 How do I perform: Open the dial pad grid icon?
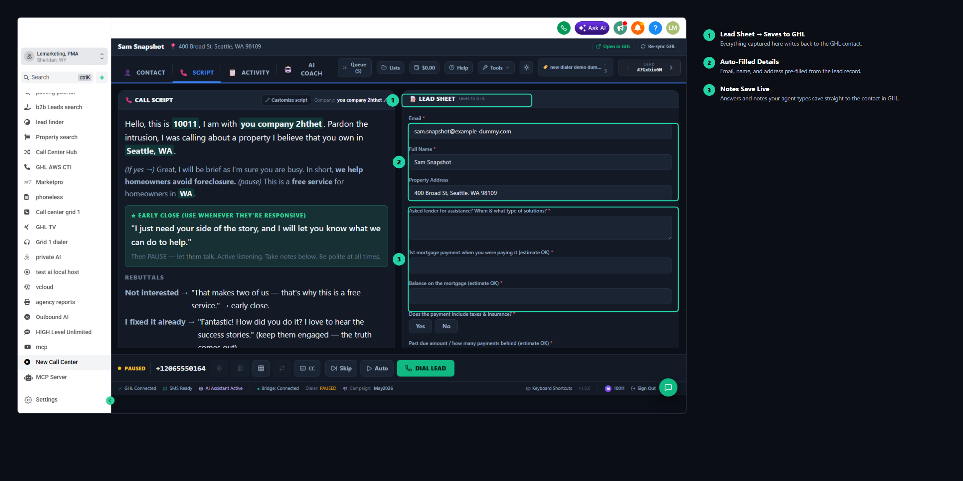point(261,368)
